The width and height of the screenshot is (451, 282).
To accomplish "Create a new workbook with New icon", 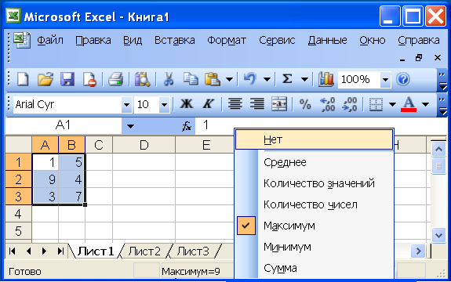I will click(23, 79).
